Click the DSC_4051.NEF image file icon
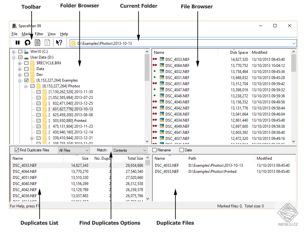The image size is (304, 233). click(x=162, y=84)
